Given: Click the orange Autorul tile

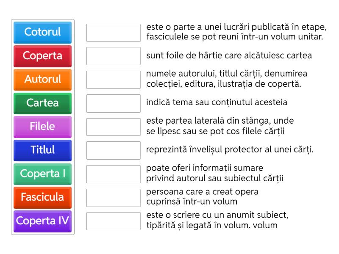Looking at the screenshot, I should tap(42, 79).
